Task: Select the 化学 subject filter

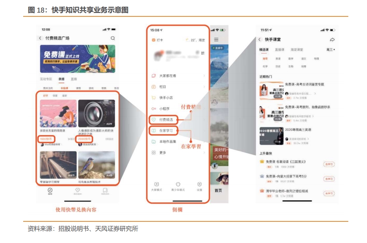Action: click(x=265, y=67)
